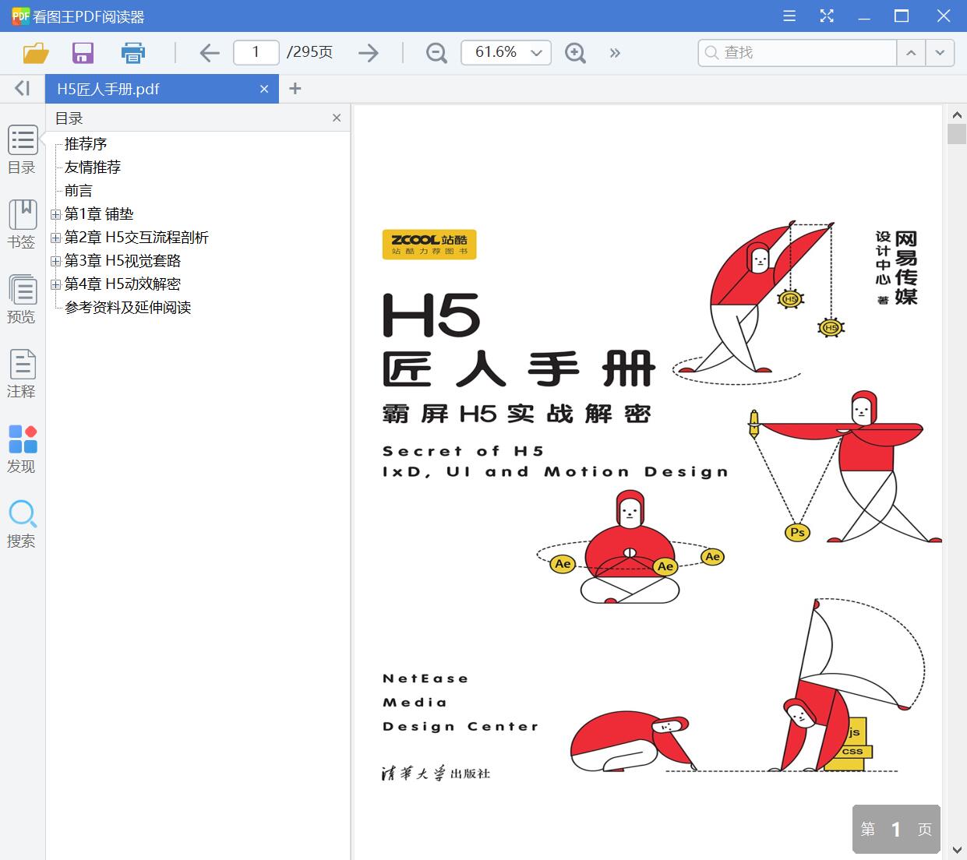The width and height of the screenshot is (967, 860).
Task: Expand 第3章 H5视觉套路 tree node
Action: 55,261
